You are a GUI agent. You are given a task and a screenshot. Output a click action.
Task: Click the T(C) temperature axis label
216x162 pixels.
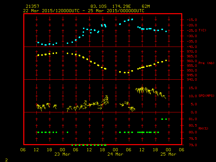click(x=202, y=30)
